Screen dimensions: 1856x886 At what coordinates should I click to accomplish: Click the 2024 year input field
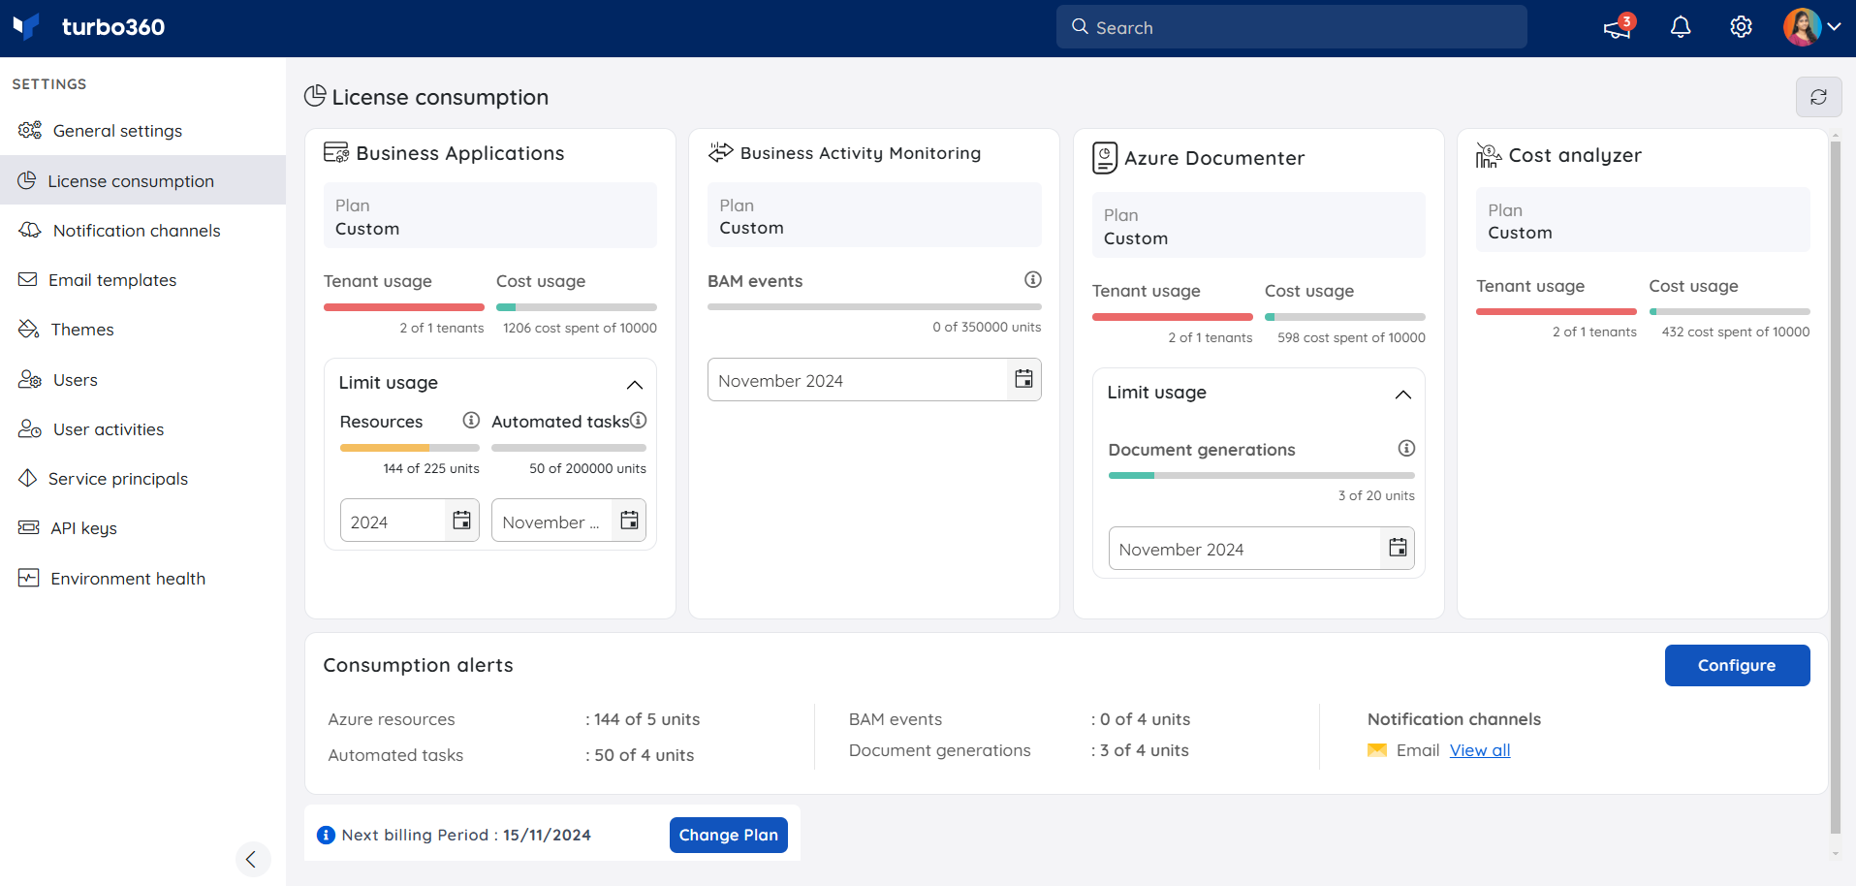pyautogui.click(x=393, y=522)
